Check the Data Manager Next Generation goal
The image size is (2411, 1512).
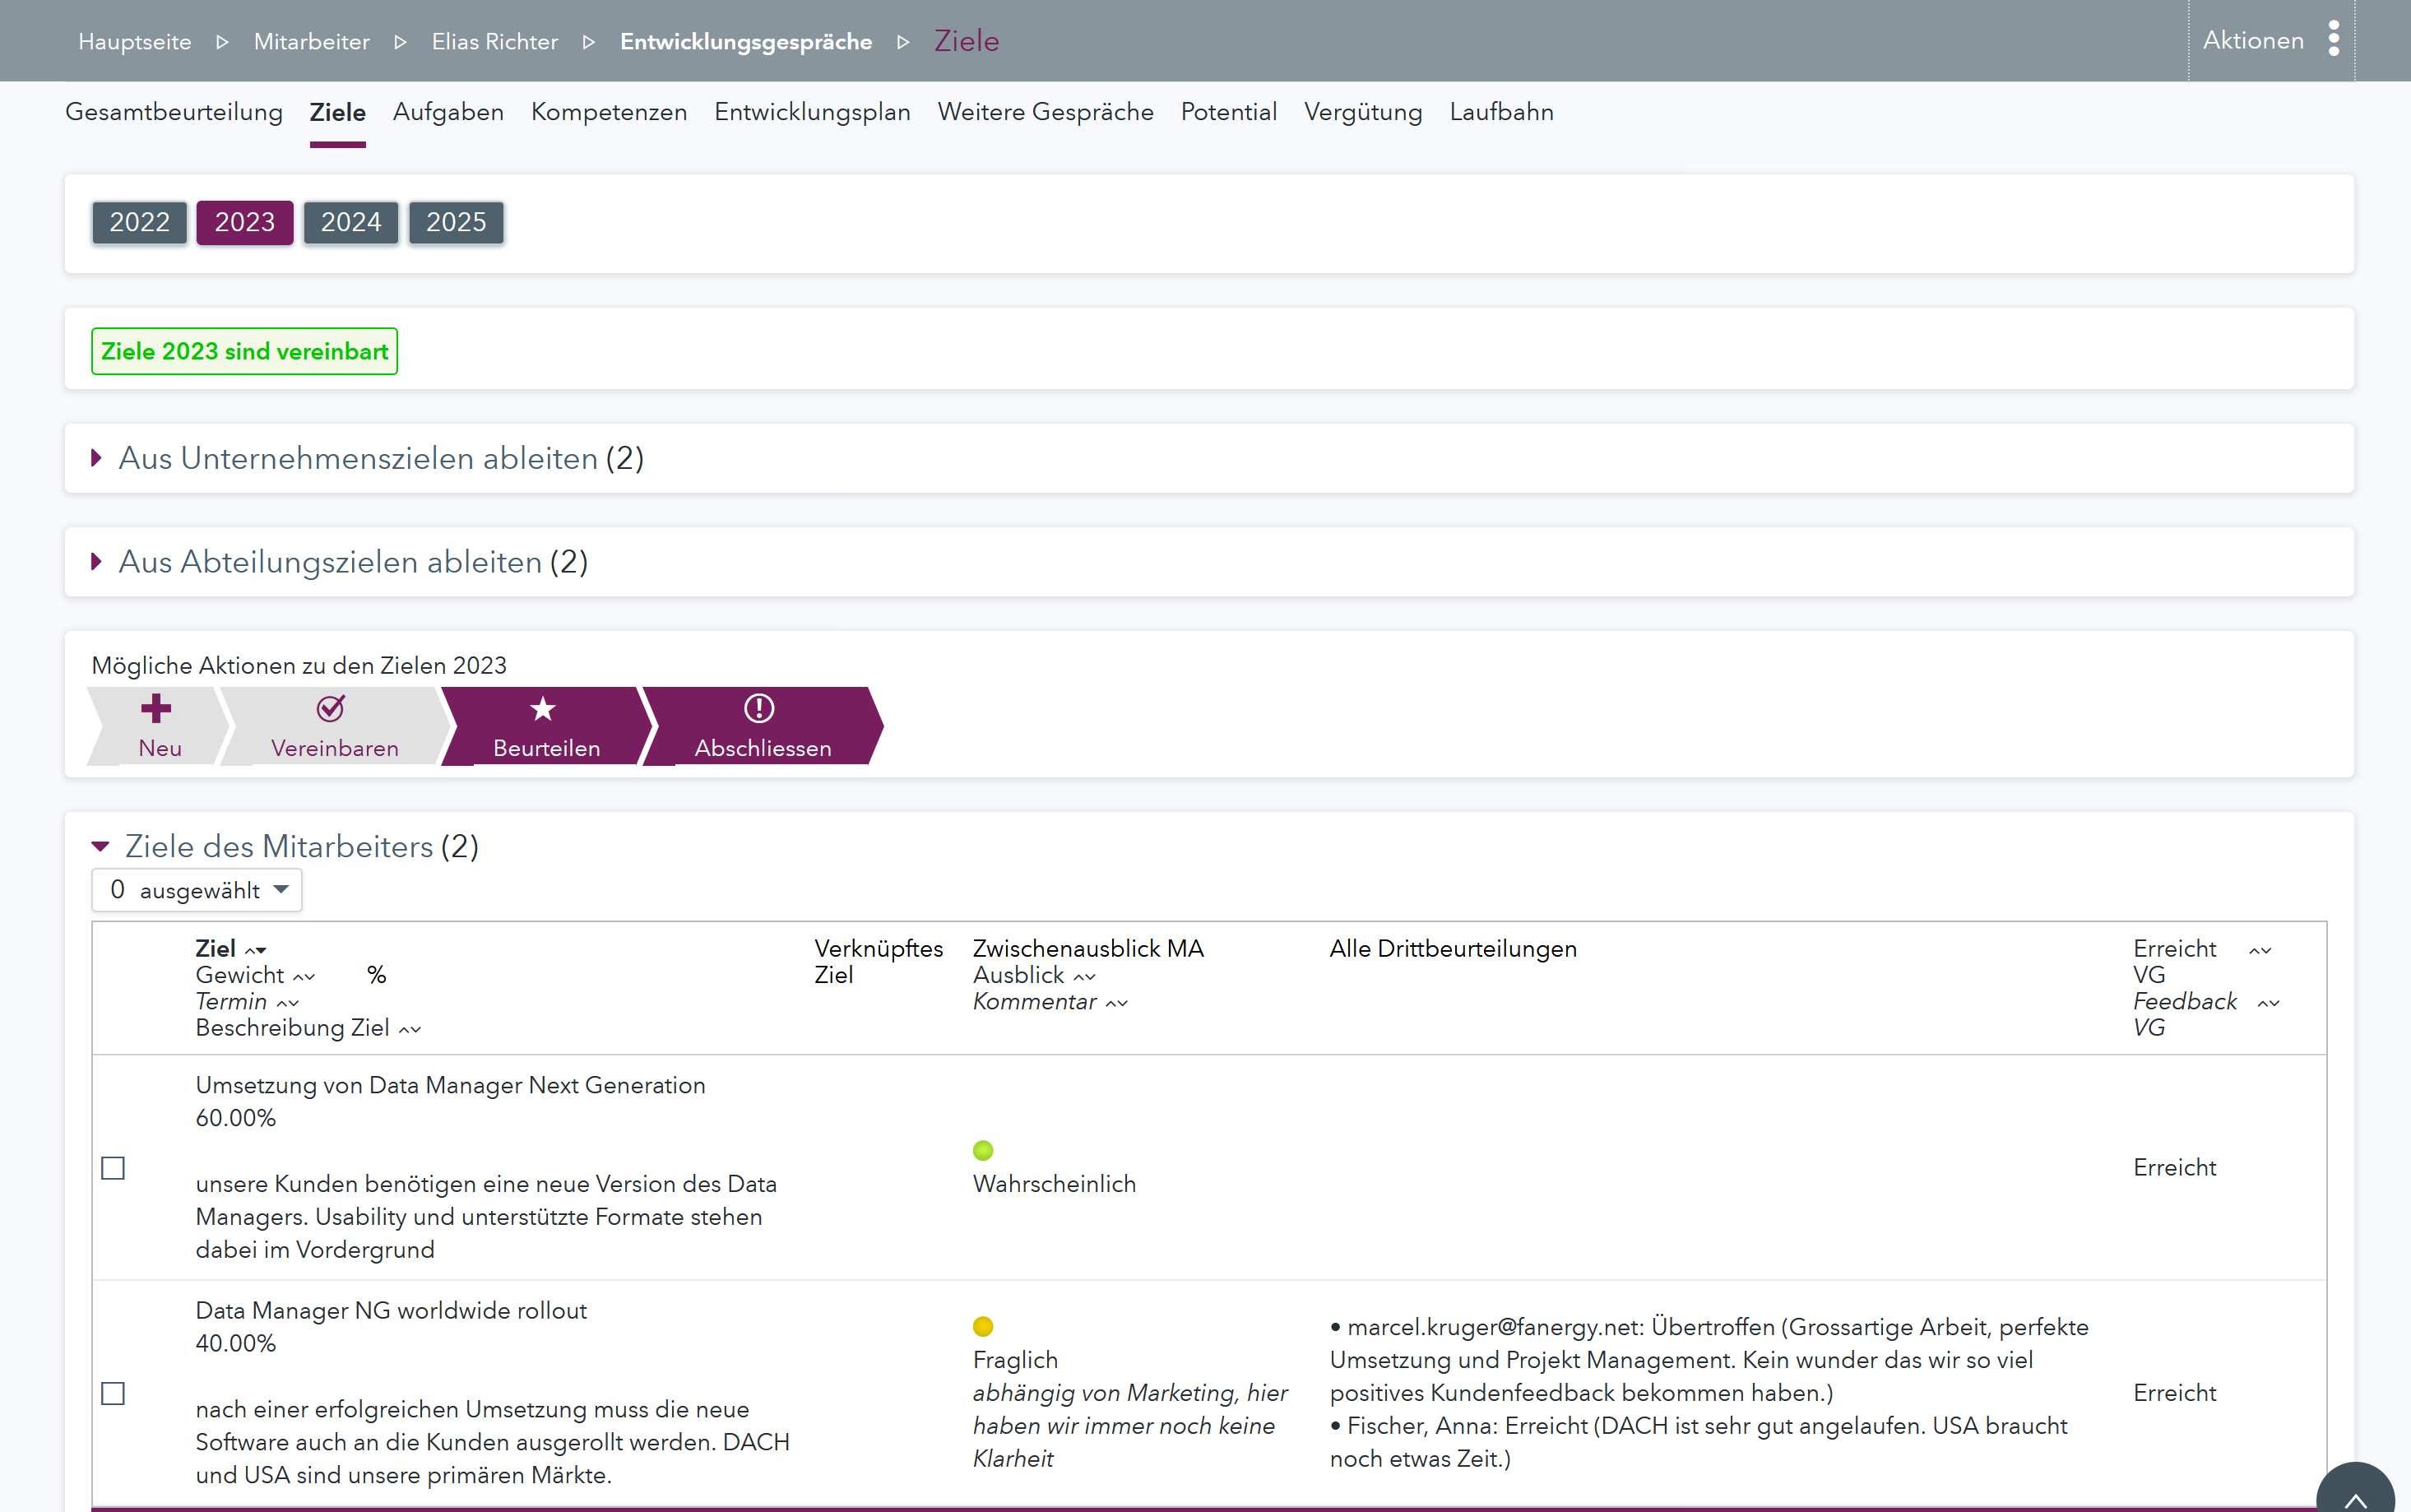tap(113, 1168)
